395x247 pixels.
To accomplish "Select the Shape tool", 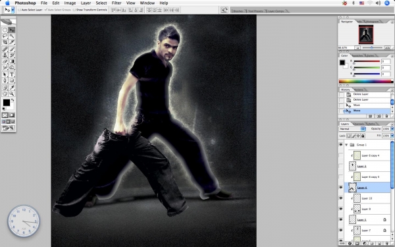I will 12,80.
